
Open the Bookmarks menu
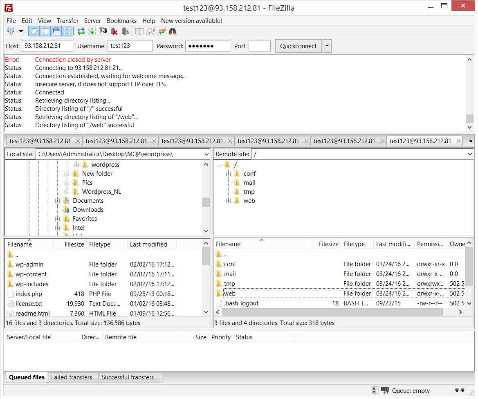pyautogui.click(x=121, y=21)
